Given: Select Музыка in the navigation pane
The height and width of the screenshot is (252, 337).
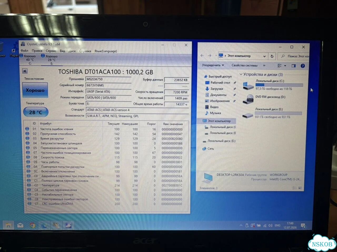Looking at the screenshot, I should pyautogui.click(x=215, y=113).
